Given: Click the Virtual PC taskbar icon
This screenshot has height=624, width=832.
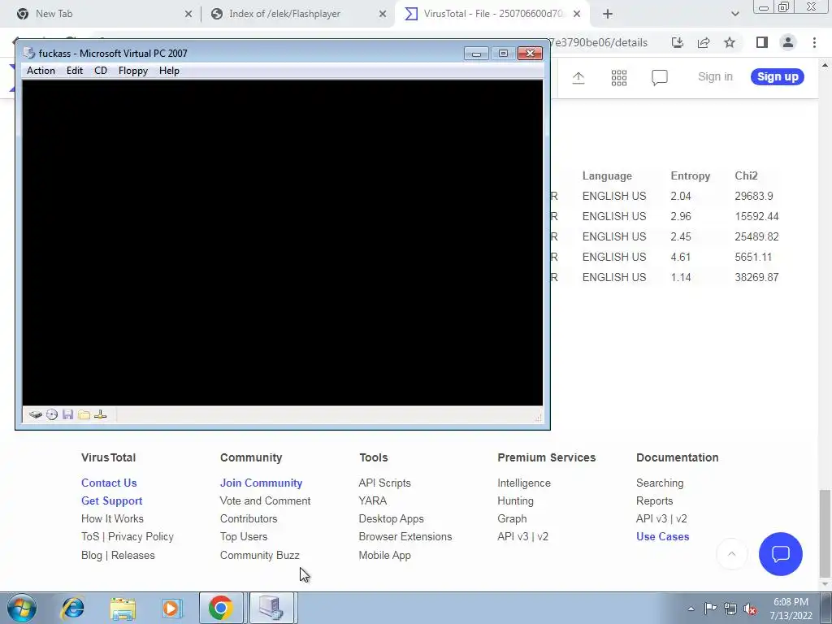Looking at the screenshot, I should pyautogui.click(x=271, y=608).
